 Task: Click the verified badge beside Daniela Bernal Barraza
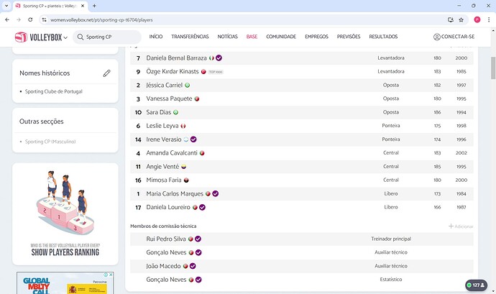tap(219, 58)
